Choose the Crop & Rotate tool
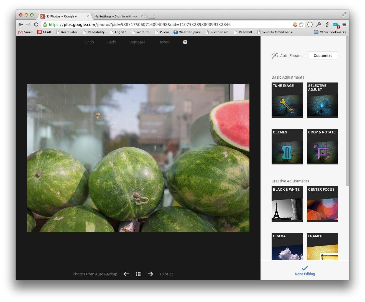 tap(322, 147)
